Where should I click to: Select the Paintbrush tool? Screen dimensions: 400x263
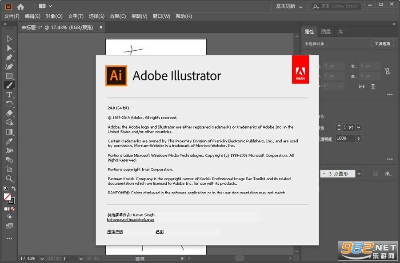[x=9, y=85]
